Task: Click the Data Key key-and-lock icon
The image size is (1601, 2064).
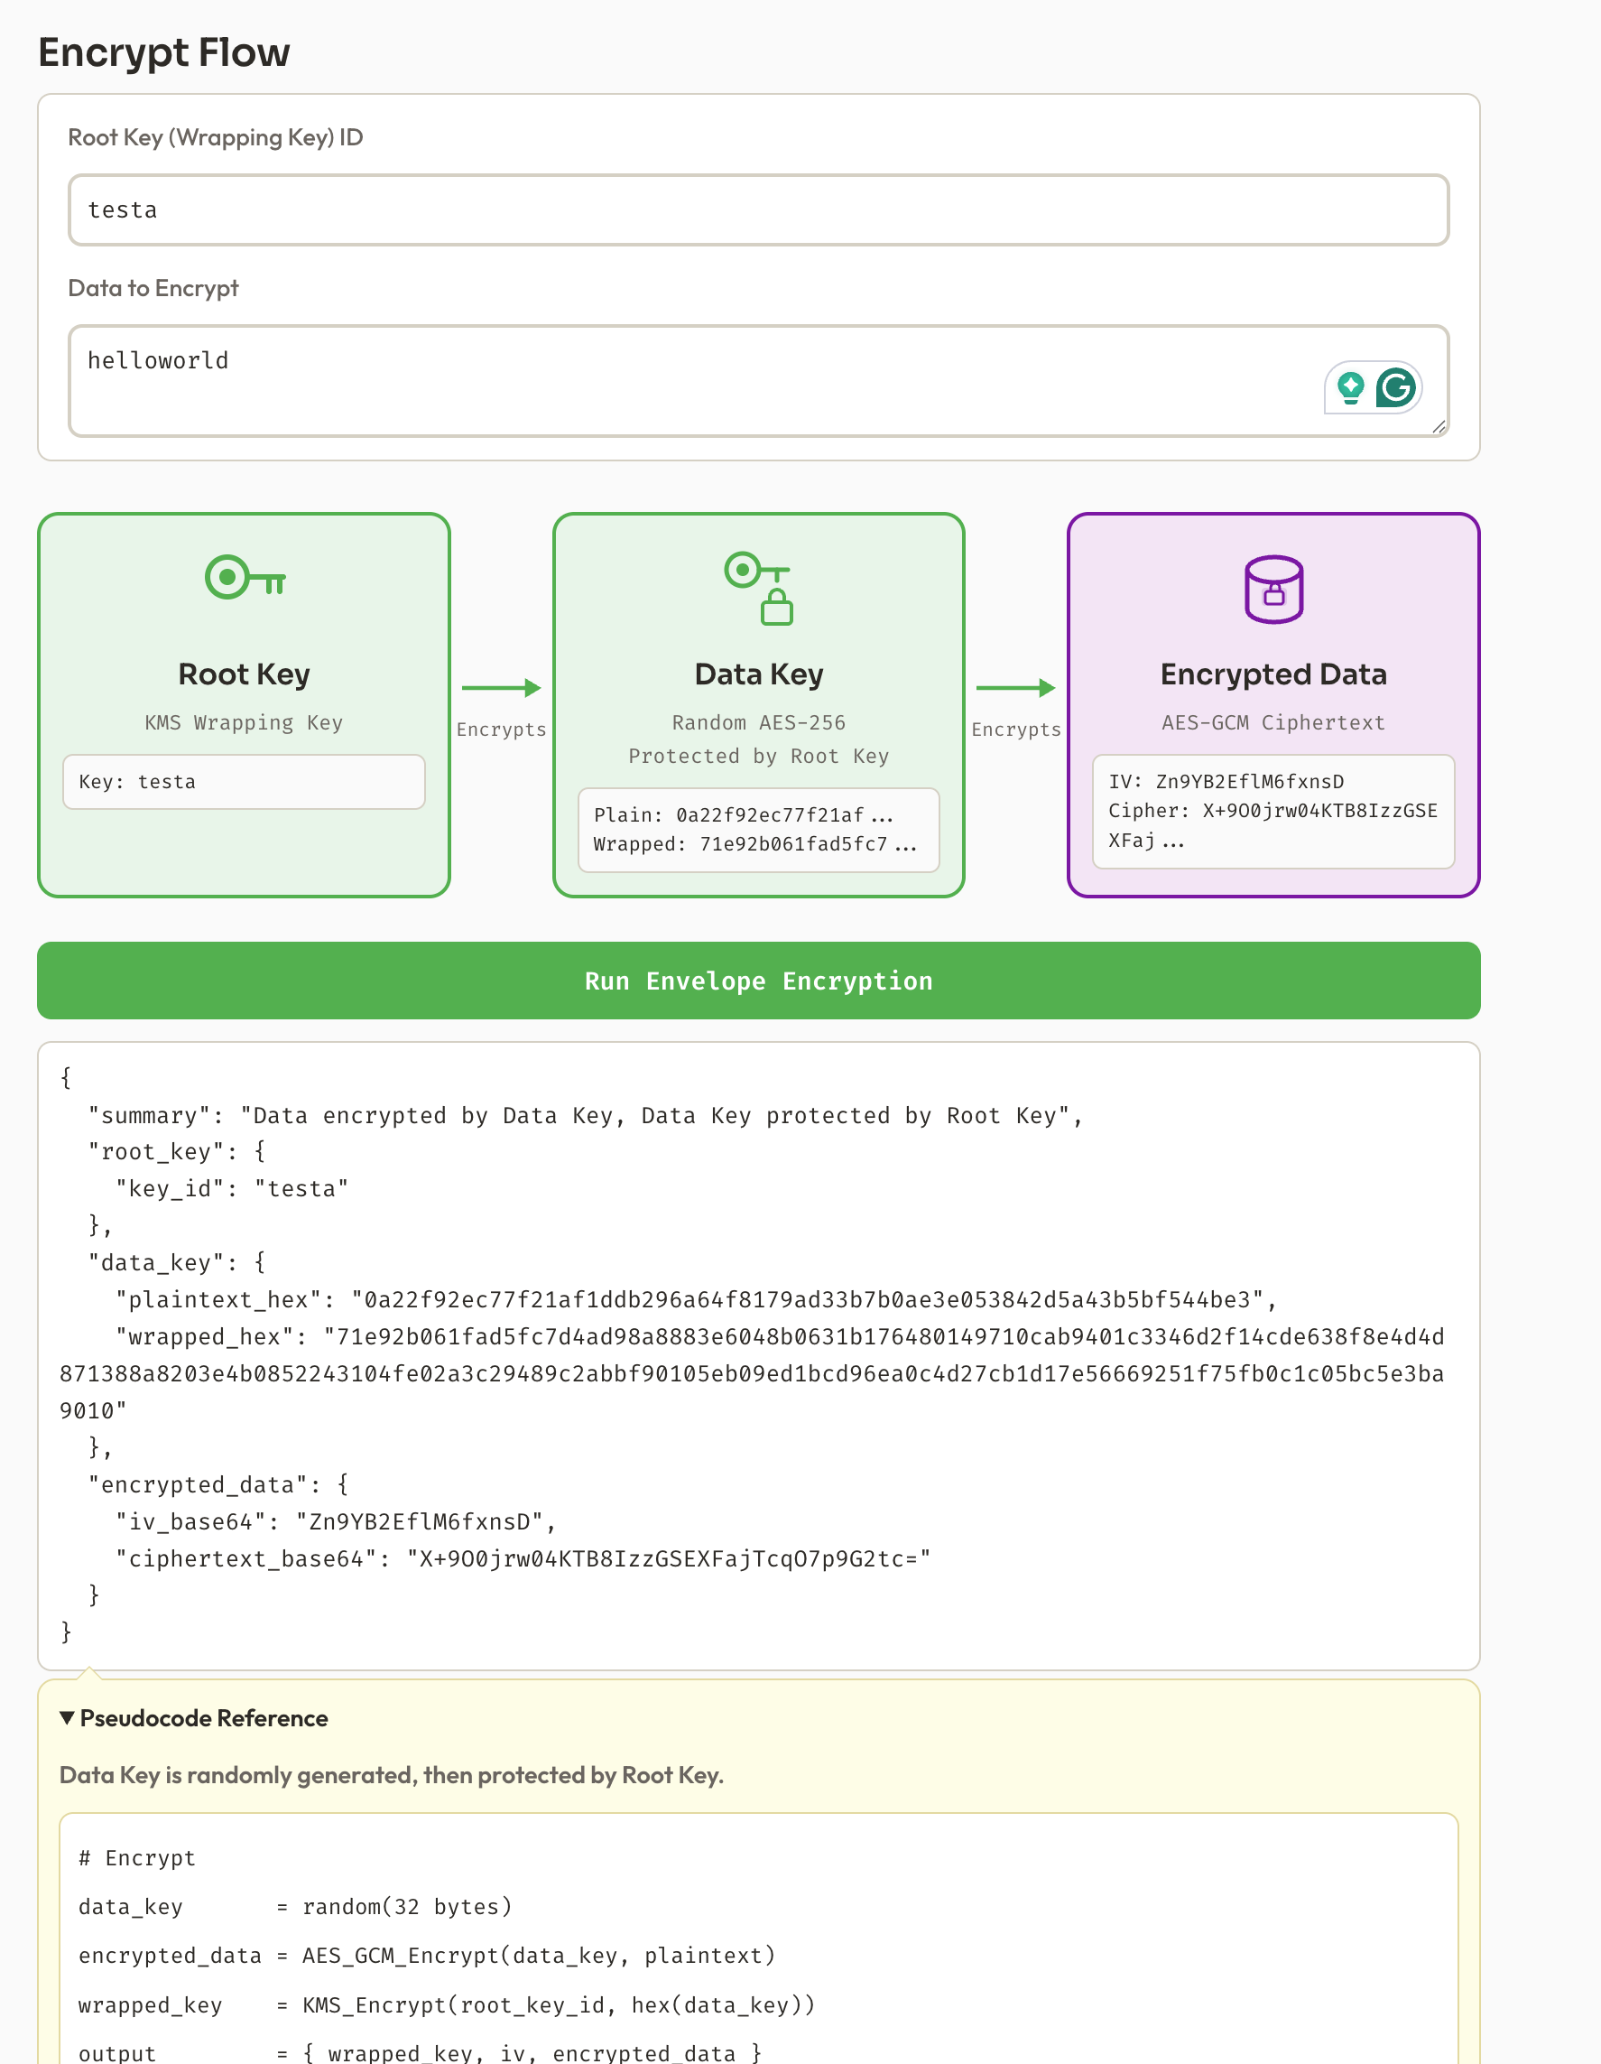Action: 758,588
